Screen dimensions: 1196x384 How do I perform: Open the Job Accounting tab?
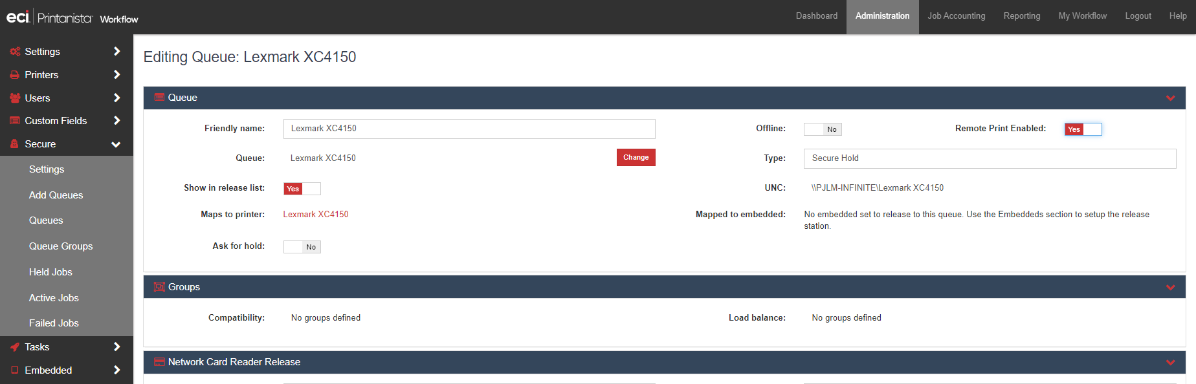(x=956, y=16)
